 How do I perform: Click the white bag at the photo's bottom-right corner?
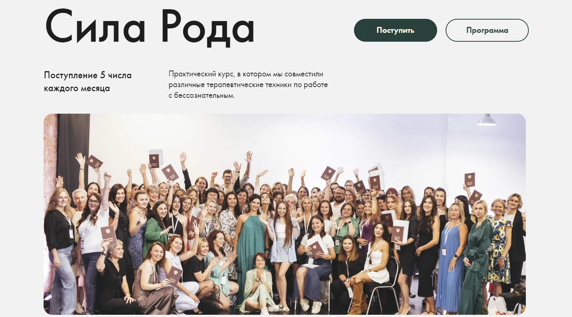pyautogui.click(x=497, y=306)
